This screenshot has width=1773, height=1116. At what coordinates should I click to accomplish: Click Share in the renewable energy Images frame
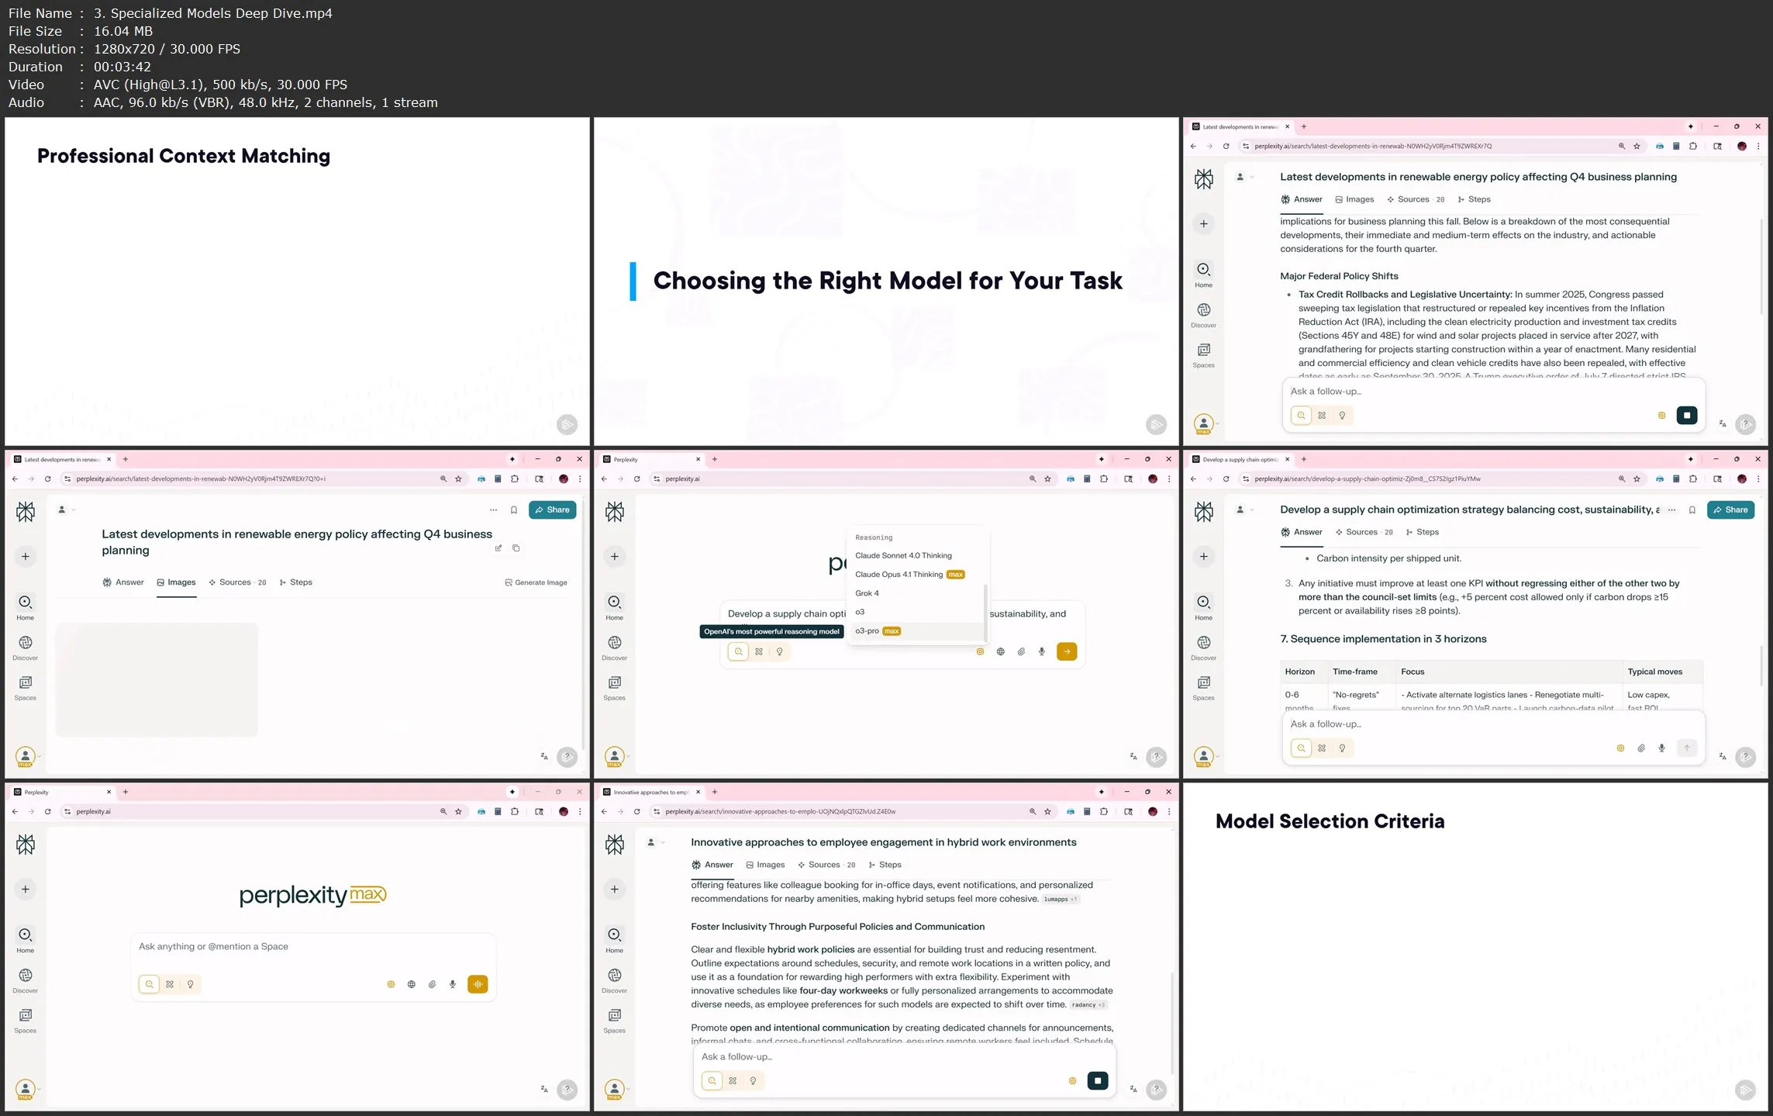pos(552,510)
